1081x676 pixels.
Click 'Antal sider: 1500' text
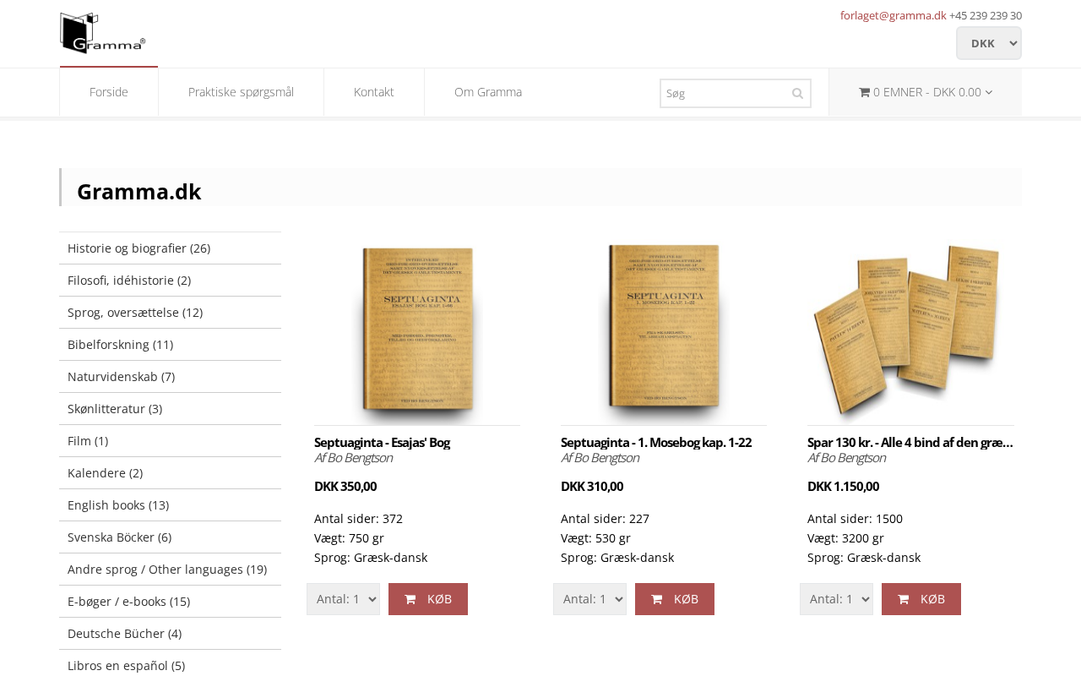click(855, 519)
